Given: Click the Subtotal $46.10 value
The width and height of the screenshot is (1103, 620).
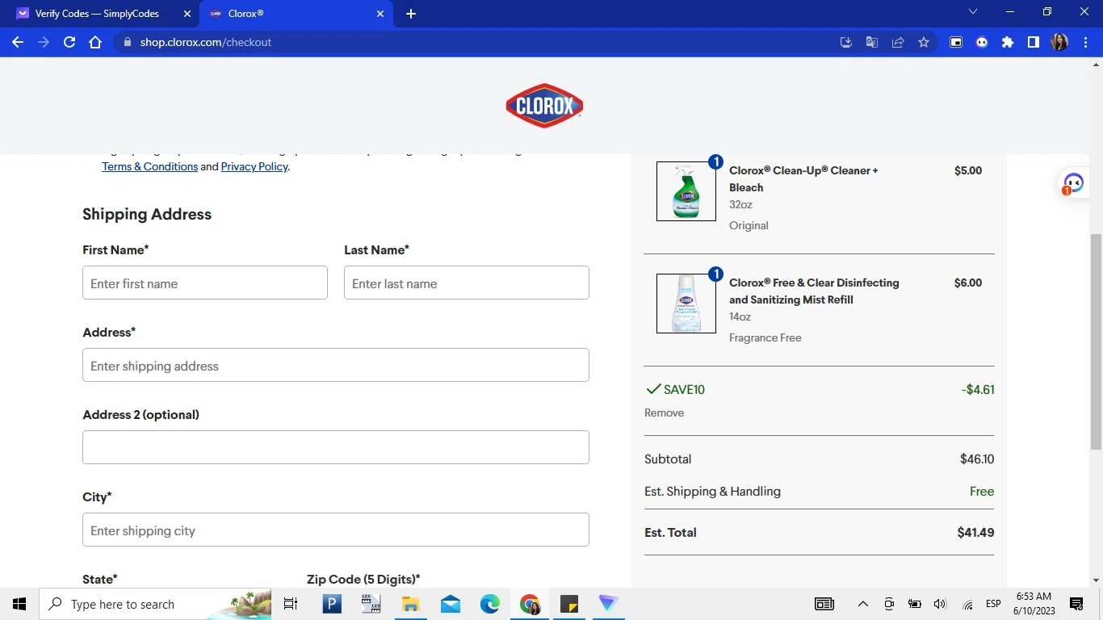Looking at the screenshot, I should click(x=977, y=459).
